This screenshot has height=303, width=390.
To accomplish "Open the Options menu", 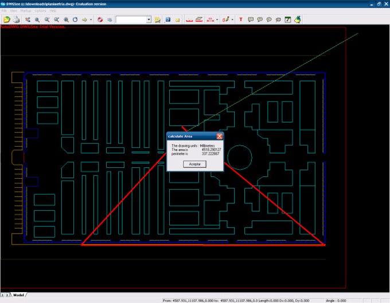I will [x=40, y=11].
